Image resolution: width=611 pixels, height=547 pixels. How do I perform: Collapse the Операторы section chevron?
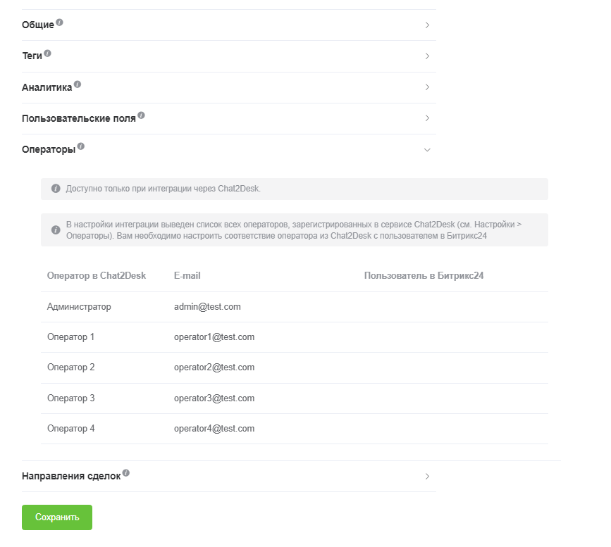tap(427, 149)
